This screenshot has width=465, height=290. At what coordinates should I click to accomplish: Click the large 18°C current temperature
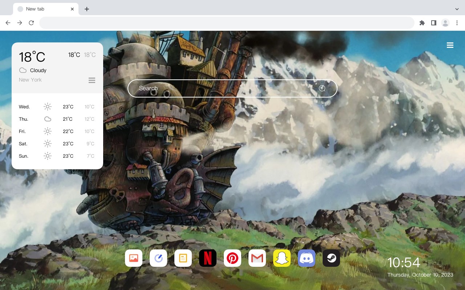[x=32, y=57]
